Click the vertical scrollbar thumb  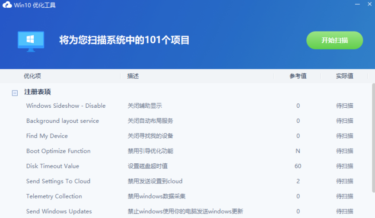(373, 138)
